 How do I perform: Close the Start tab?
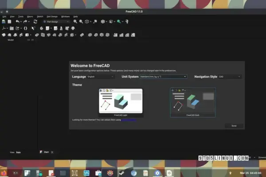pyautogui.click(x=52, y=152)
